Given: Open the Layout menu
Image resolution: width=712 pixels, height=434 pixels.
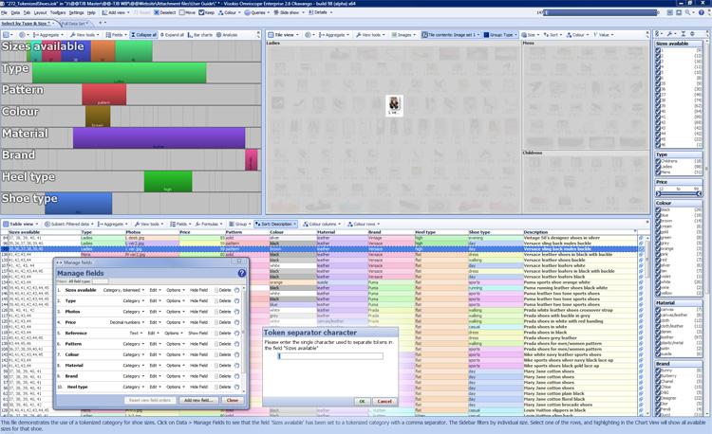Looking at the screenshot, I should click(x=42, y=12).
